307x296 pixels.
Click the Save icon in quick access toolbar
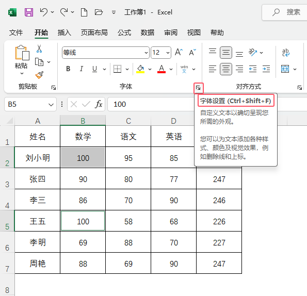[x=29, y=12]
